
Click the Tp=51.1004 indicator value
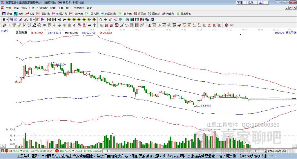tap(37, 33)
